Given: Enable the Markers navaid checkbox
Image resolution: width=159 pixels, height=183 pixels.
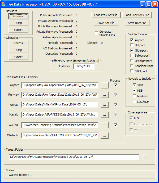Looking at the screenshot, I should 134,96.
